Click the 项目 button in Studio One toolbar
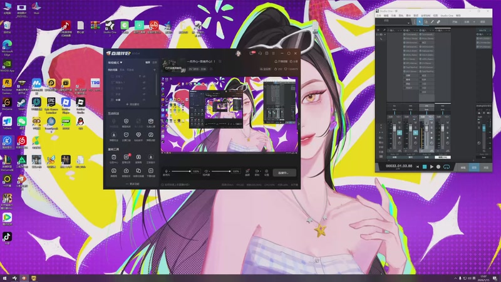Viewport: 501px width, 282px height. (482, 22)
